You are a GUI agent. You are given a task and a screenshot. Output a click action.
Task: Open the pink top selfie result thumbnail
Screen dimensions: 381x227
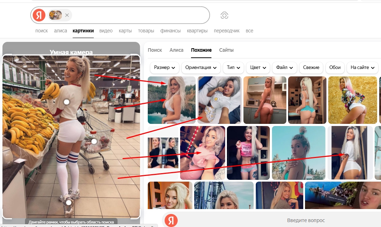pyautogui.click(x=203, y=153)
